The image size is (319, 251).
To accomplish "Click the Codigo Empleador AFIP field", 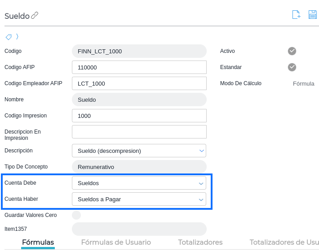I will [139, 83].
